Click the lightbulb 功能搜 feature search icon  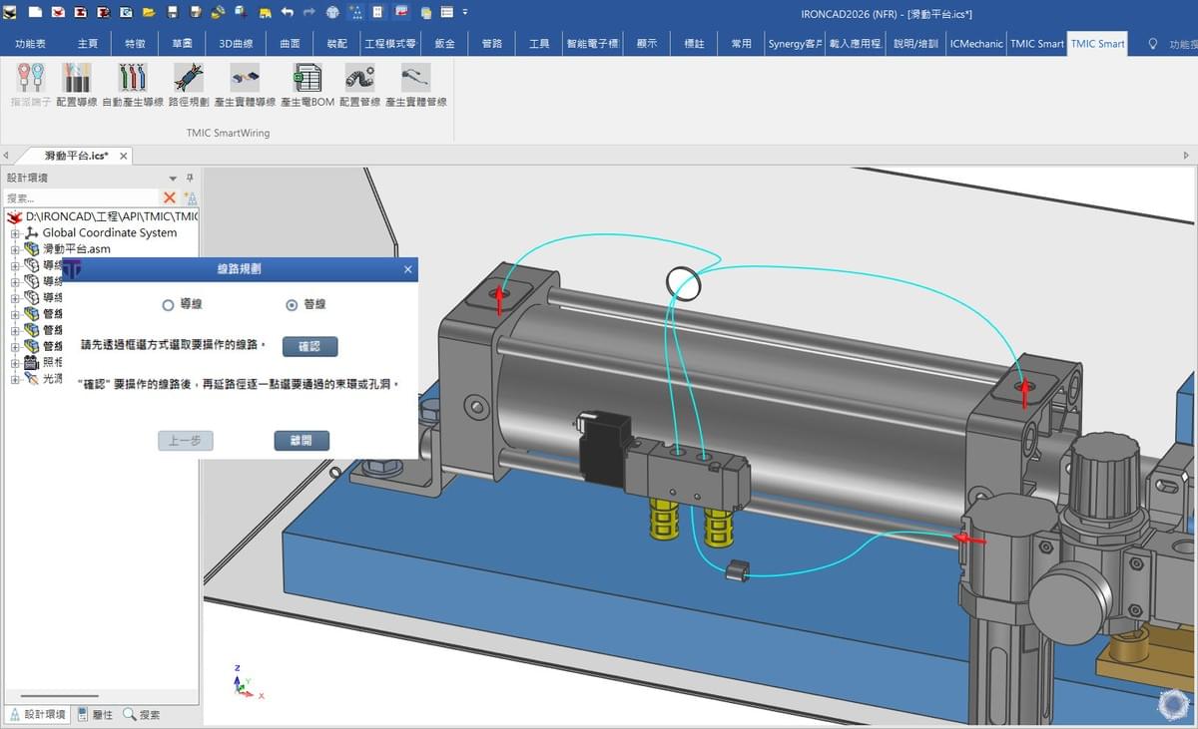click(x=1153, y=44)
